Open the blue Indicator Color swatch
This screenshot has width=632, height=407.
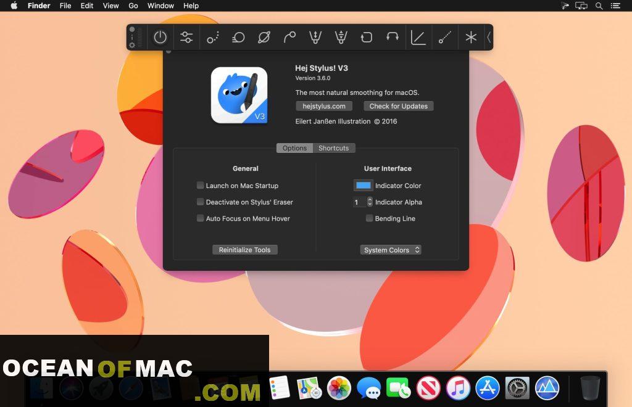[x=363, y=185]
